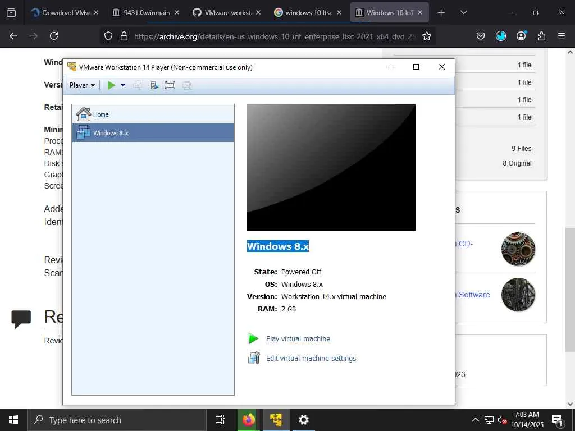The width and height of the screenshot is (575, 431).
Task: Open the Firefox hamburger menu
Action: coord(562,36)
